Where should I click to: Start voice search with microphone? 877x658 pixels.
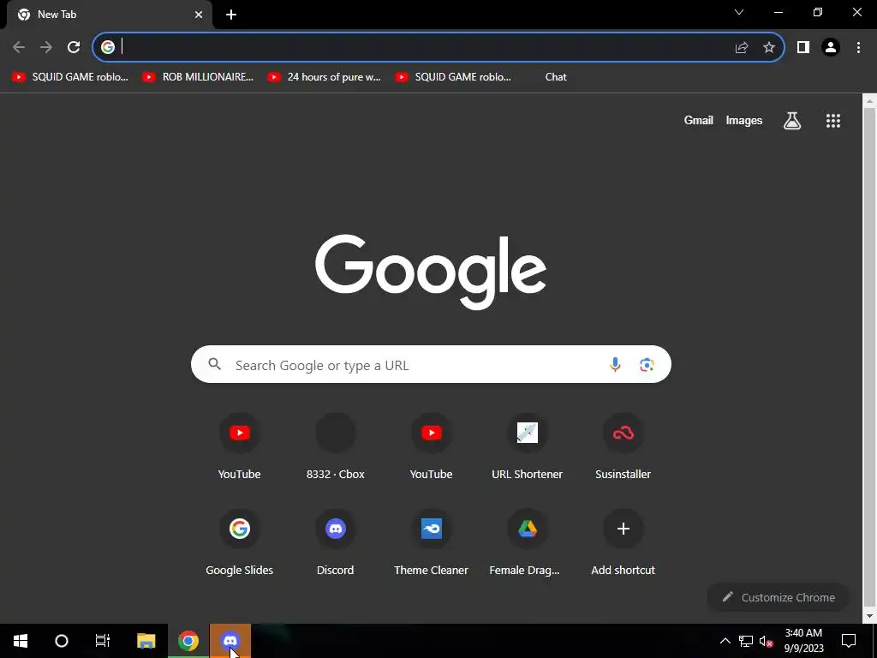615,364
